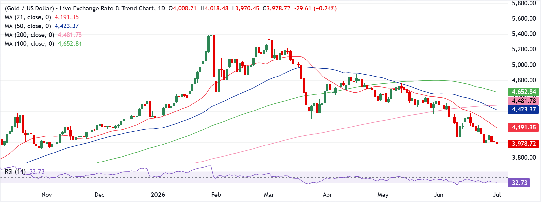Click the Feb label on time axis

pos(216,195)
